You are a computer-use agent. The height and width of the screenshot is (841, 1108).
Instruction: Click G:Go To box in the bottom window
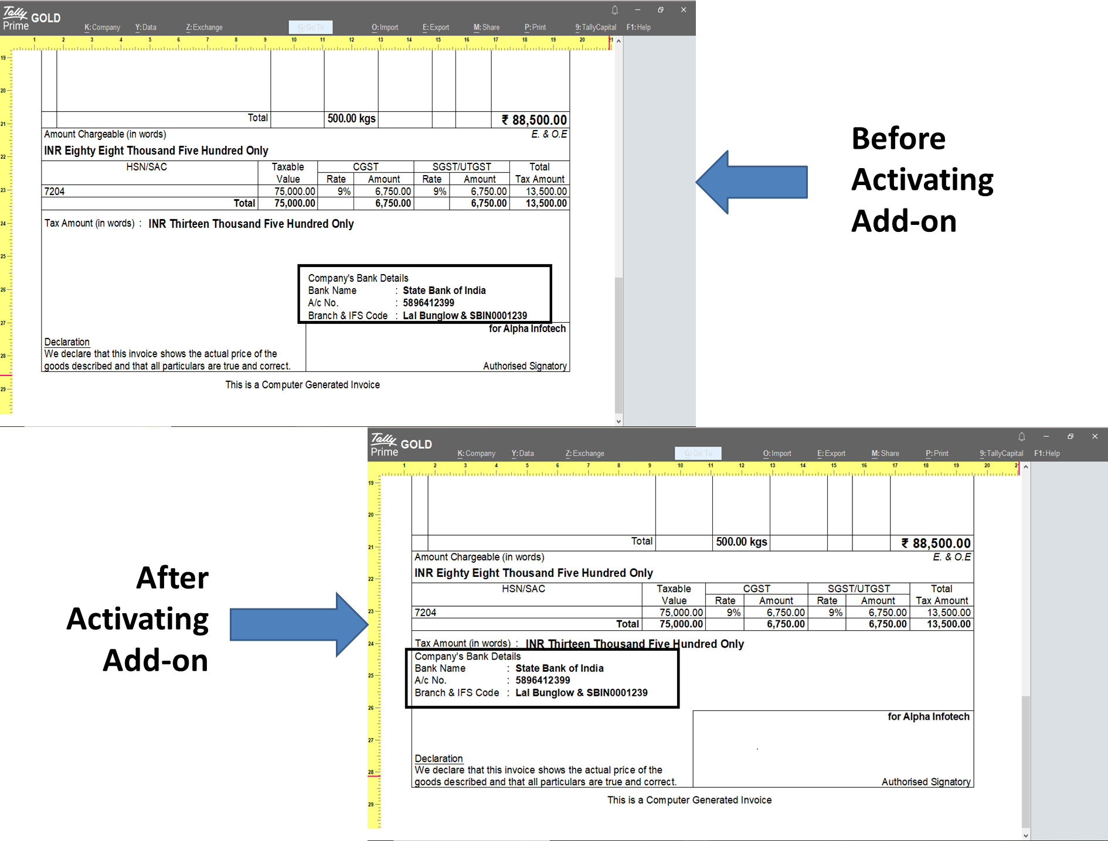(x=698, y=454)
